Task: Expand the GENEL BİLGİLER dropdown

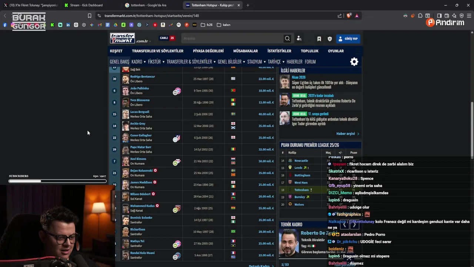Action: [x=244, y=62]
